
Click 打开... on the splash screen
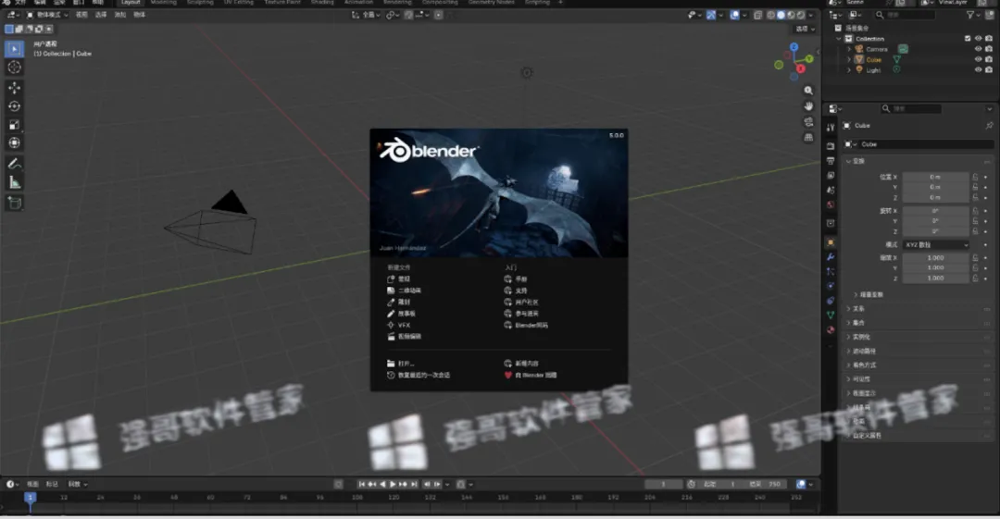(401, 364)
